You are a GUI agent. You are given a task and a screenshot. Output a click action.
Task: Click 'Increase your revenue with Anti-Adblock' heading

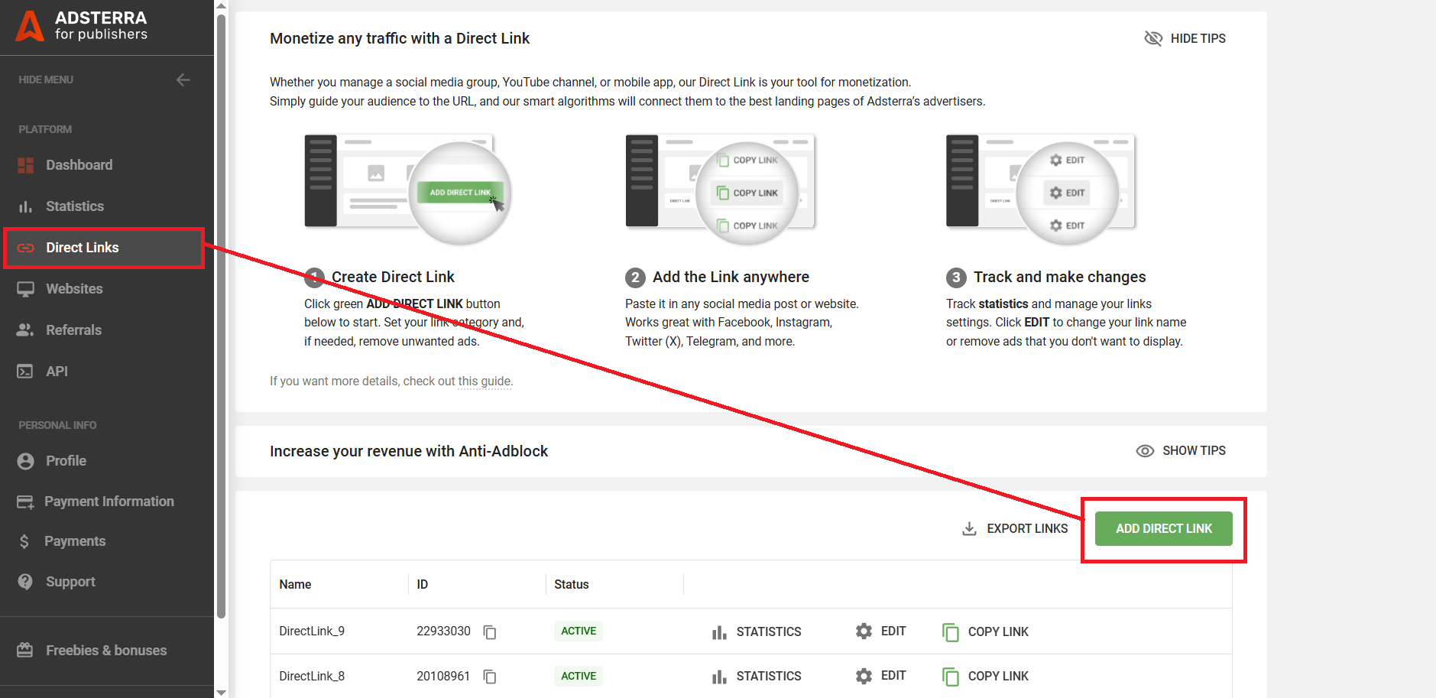click(x=409, y=452)
